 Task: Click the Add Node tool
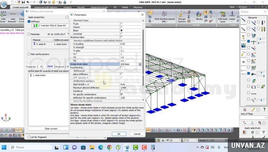pos(3,17)
